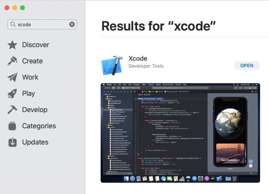Click the Developer Tools subtitle
This screenshot has width=269, height=194.
[x=146, y=66]
